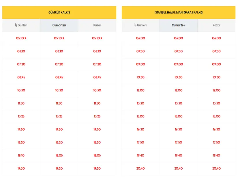Click 08:45 in Gümrük Pazar column
238x178 pixels.
(97, 77)
